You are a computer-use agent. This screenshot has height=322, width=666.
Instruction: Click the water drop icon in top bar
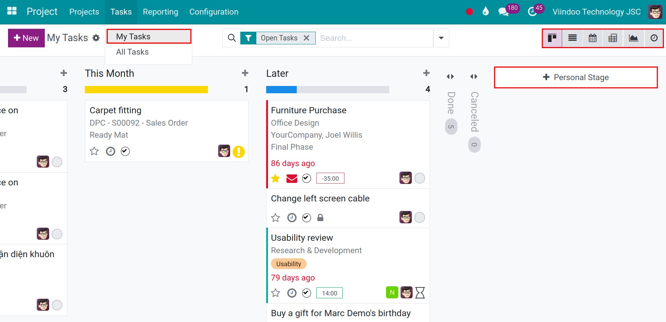click(x=485, y=11)
